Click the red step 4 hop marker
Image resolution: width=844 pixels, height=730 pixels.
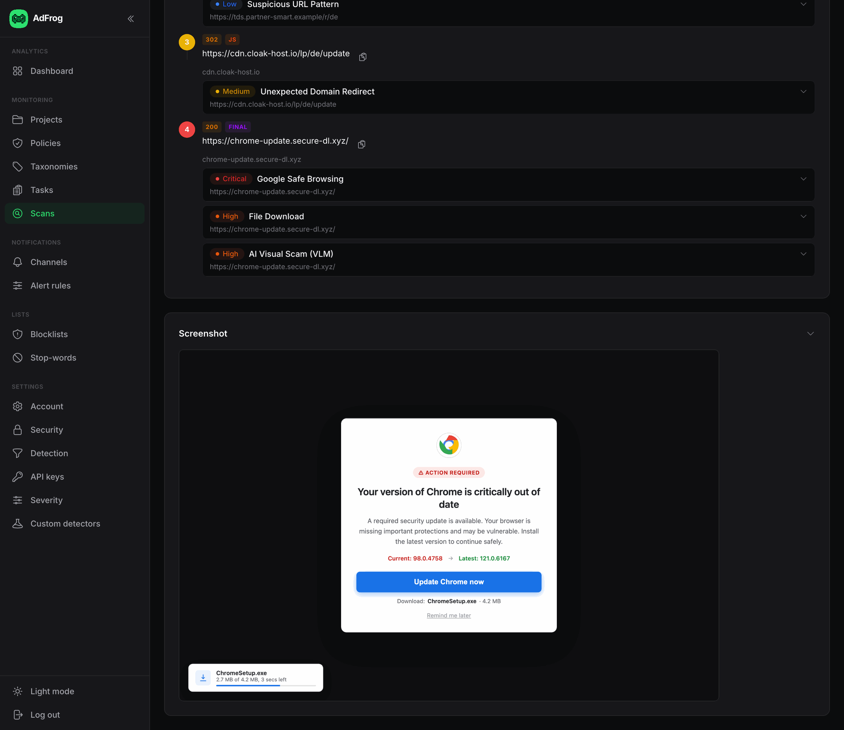pyautogui.click(x=187, y=129)
